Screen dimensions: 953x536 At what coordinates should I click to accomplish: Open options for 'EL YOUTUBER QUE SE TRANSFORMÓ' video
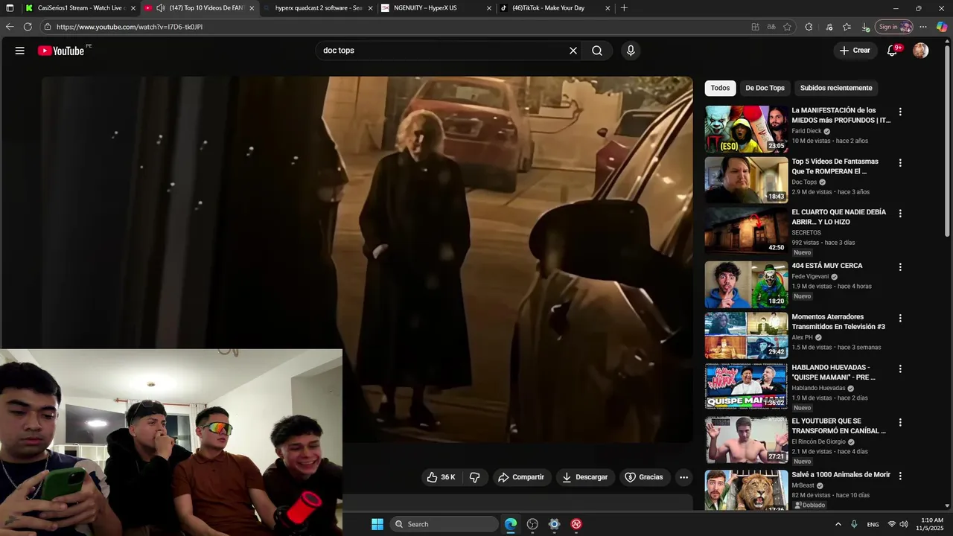click(900, 422)
